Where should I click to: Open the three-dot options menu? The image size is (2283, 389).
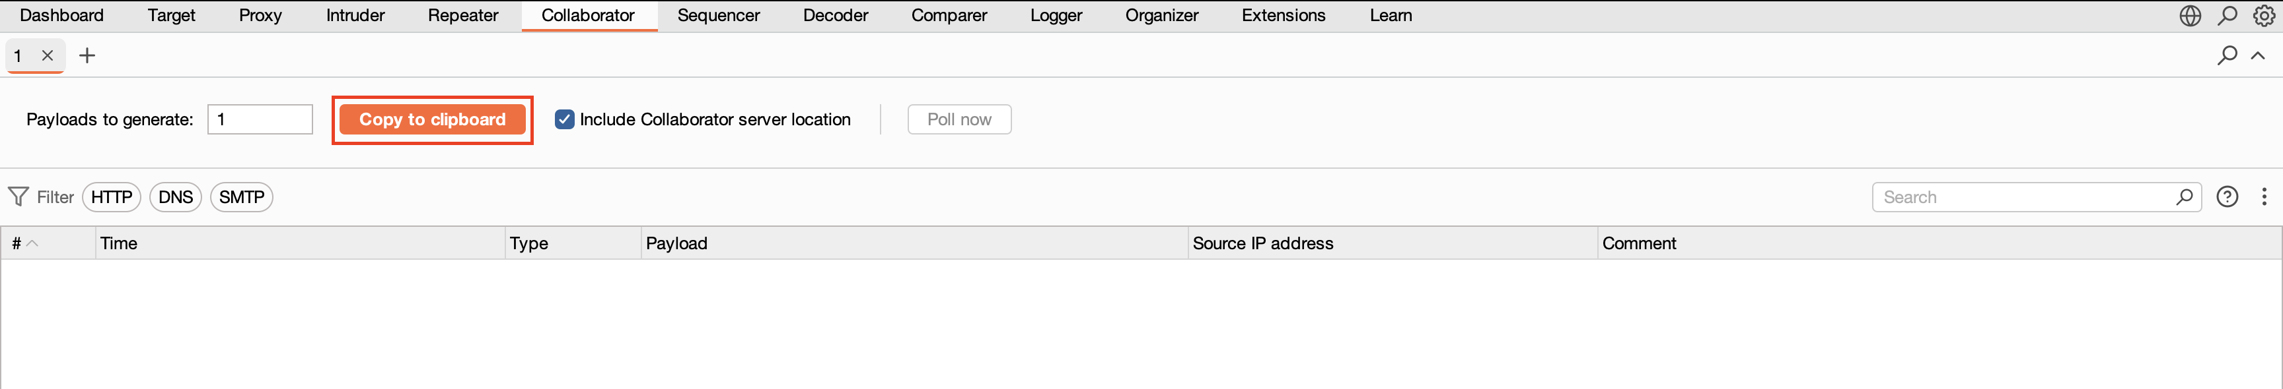pyautogui.click(x=2263, y=196)
